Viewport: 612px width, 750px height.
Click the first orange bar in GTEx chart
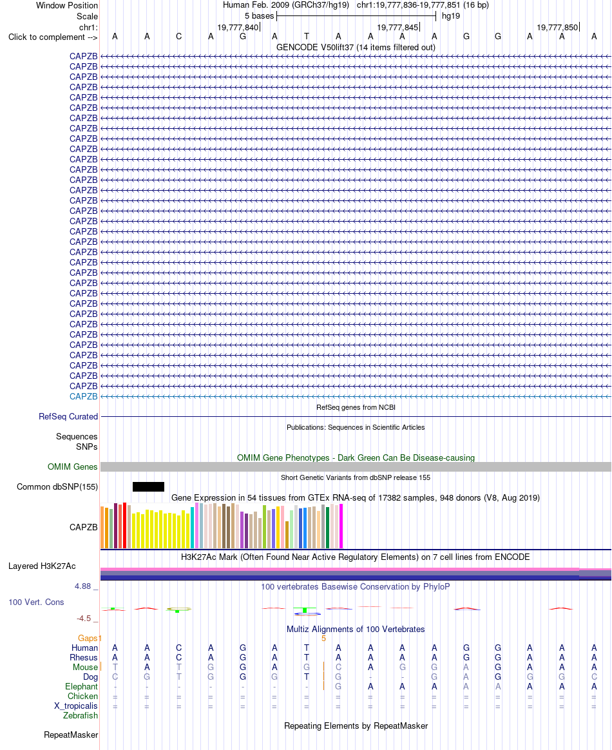click(102, 527)
